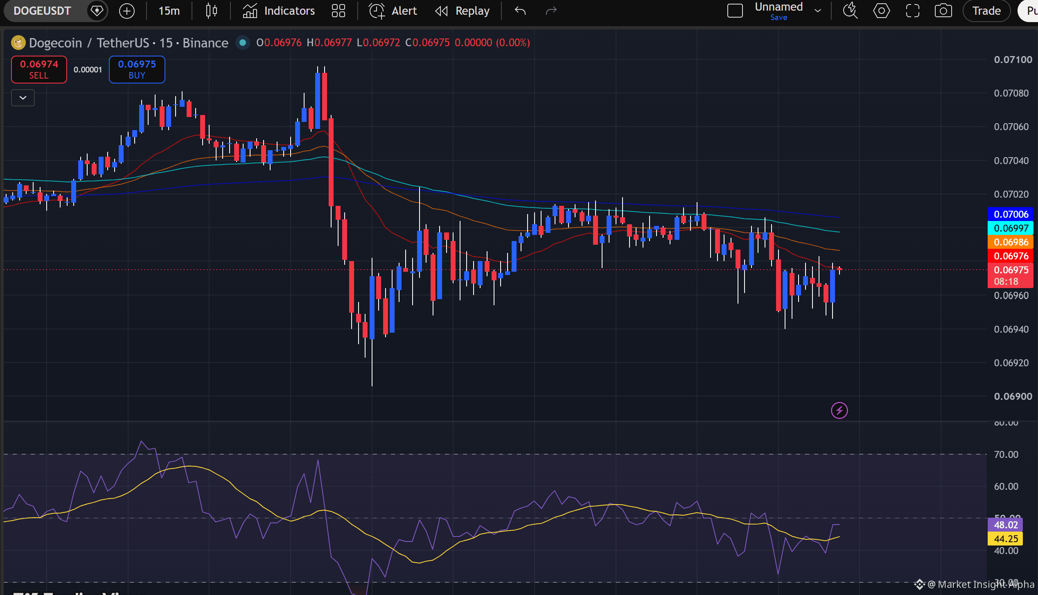Toggle the green market status indicator dot
Screen dimensions: 1038x595
[243, 43]
